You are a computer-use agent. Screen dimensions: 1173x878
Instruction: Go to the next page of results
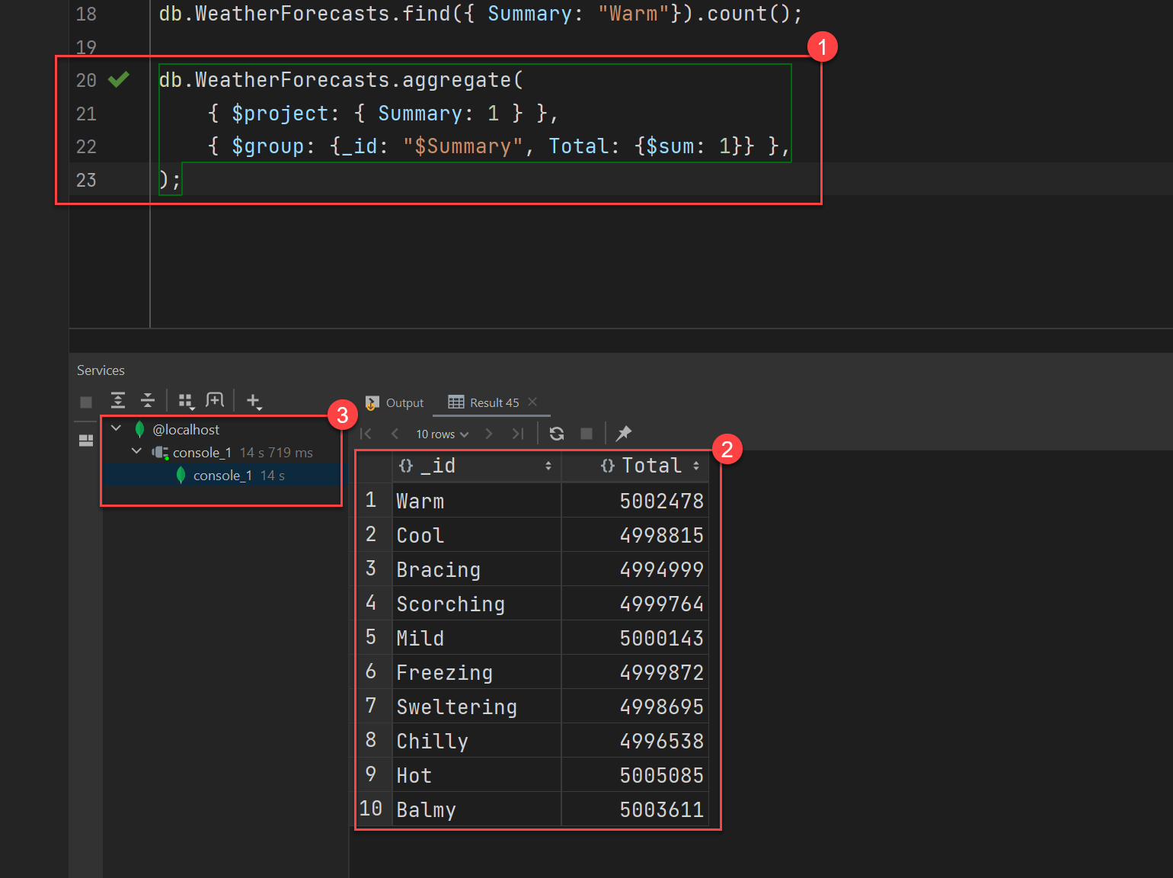pyautogui.click(x=489, y=434)
